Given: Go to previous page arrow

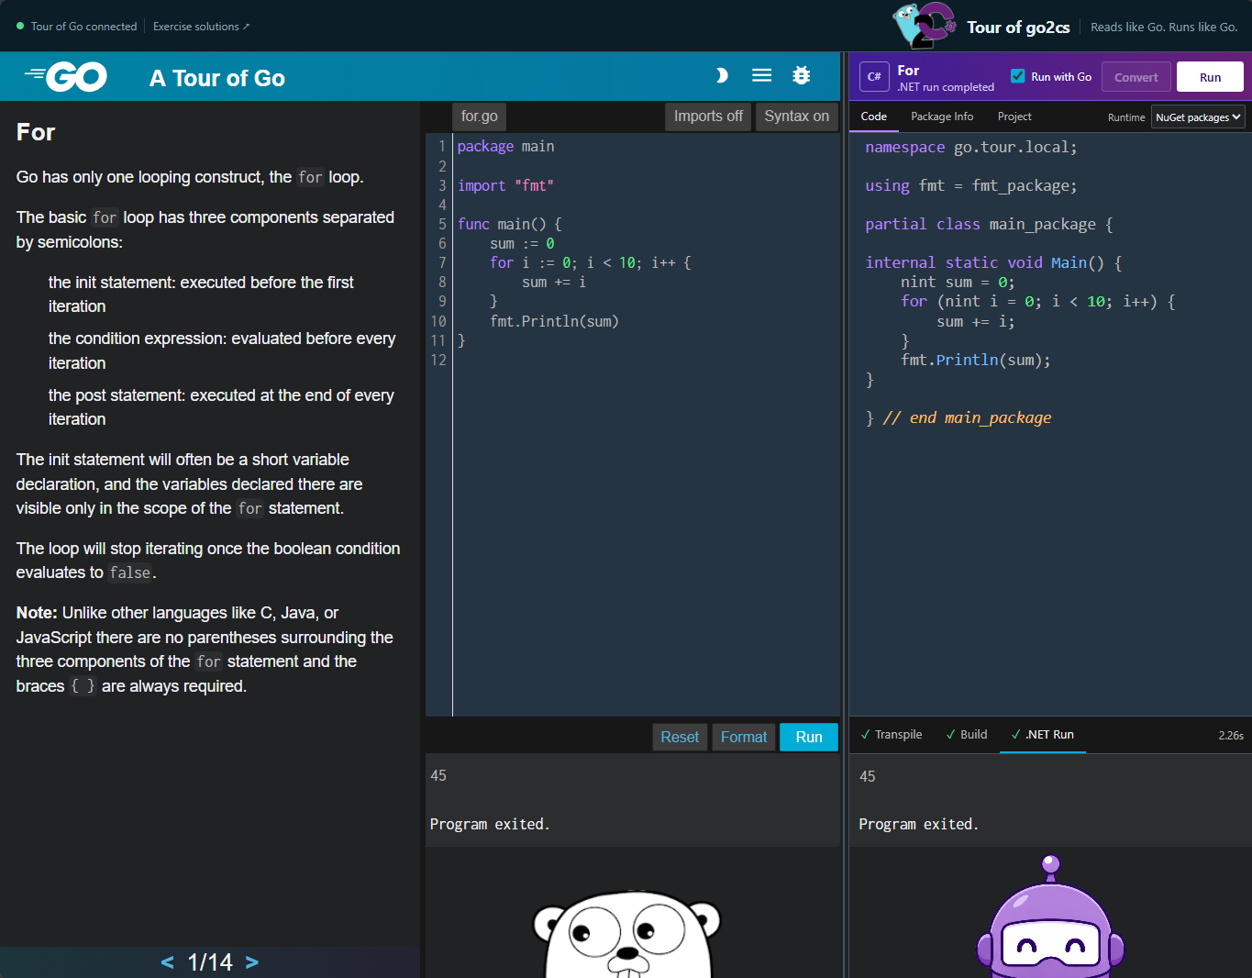Looking at the screenshot, I should pyautogui.click(x=167, y=962).
